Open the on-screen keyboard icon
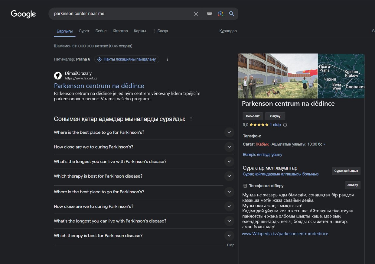375x264 pixels. (209, 14)
